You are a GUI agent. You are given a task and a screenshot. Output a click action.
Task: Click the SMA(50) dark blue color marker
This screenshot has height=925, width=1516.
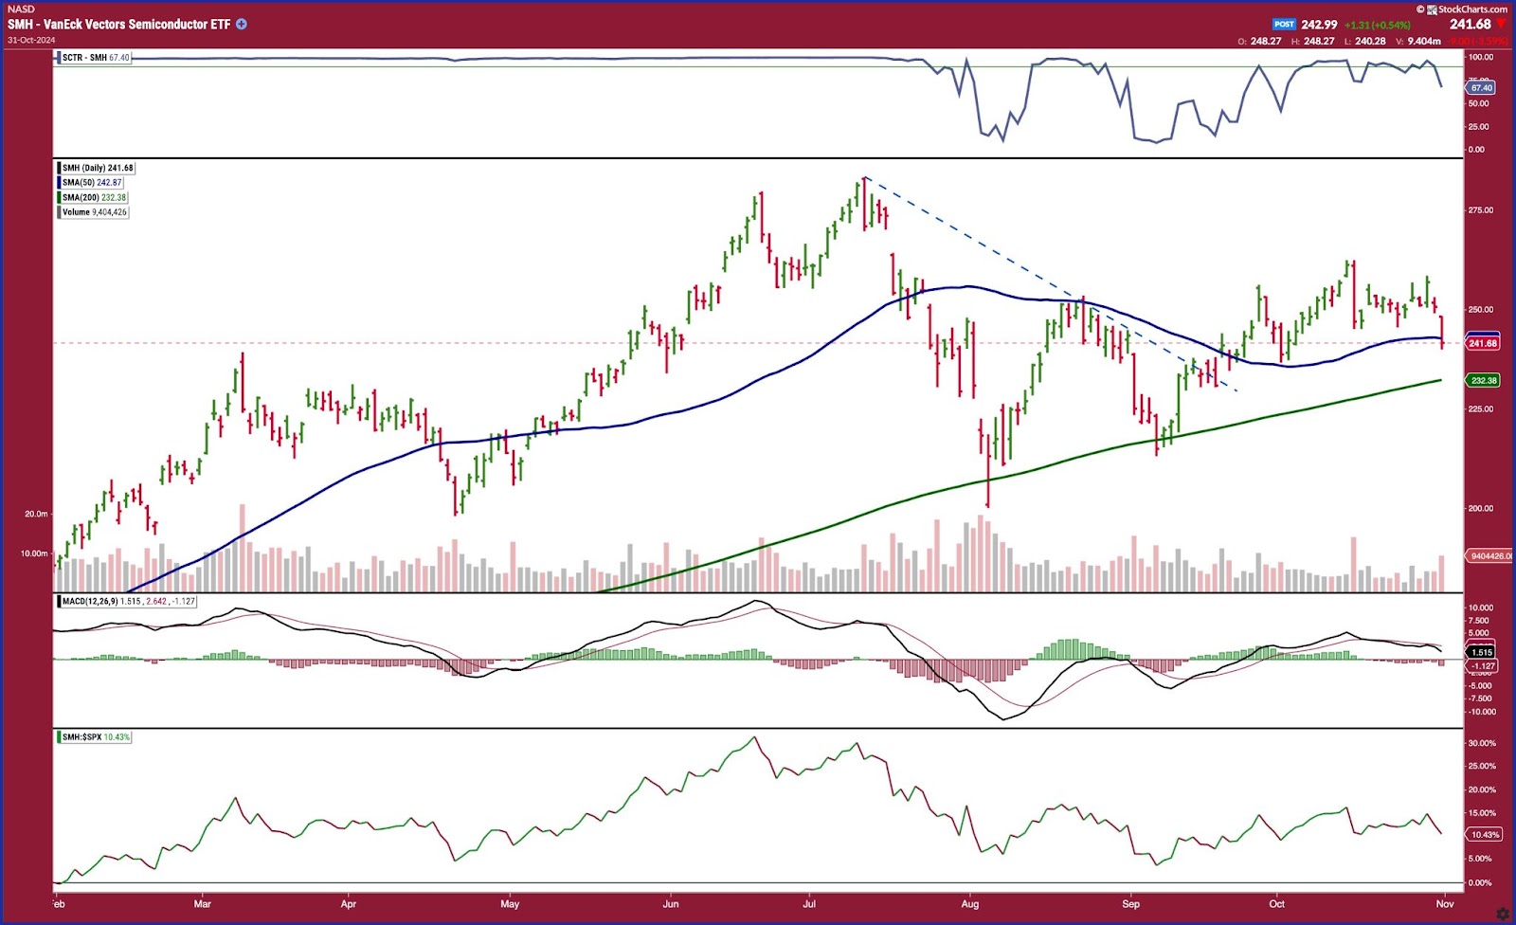point(59,183)
